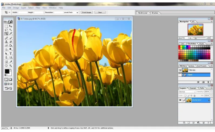Open Navigator panel flyout menu arrow
This screenshot has width=215, height=132.
pyautogui.click(x=211, y=22)
